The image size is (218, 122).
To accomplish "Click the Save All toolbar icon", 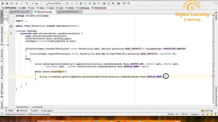I will [x=7, y=3].
